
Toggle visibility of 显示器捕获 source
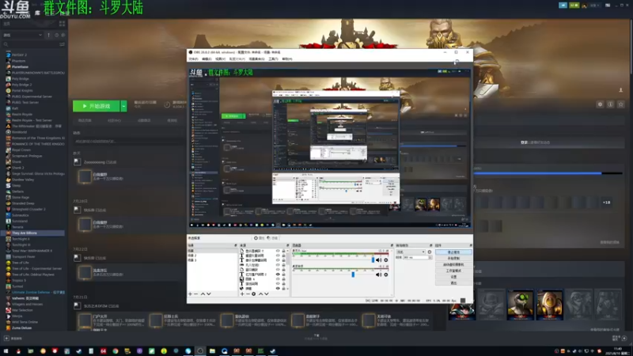coord(278,251)
